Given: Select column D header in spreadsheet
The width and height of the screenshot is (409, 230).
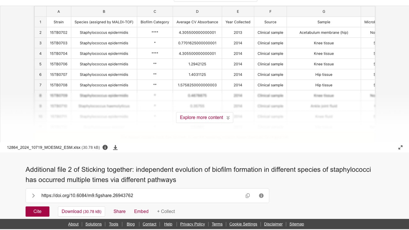Looking at the screenshot, I should [x=197, y=11].
